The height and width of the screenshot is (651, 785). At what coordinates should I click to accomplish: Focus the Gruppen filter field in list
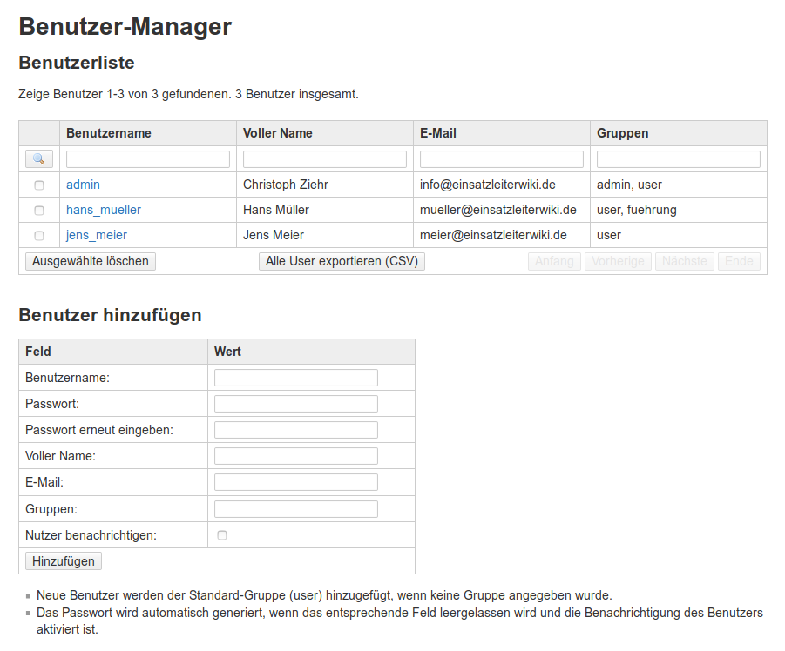pyautogui.click(x=679, y=159)
